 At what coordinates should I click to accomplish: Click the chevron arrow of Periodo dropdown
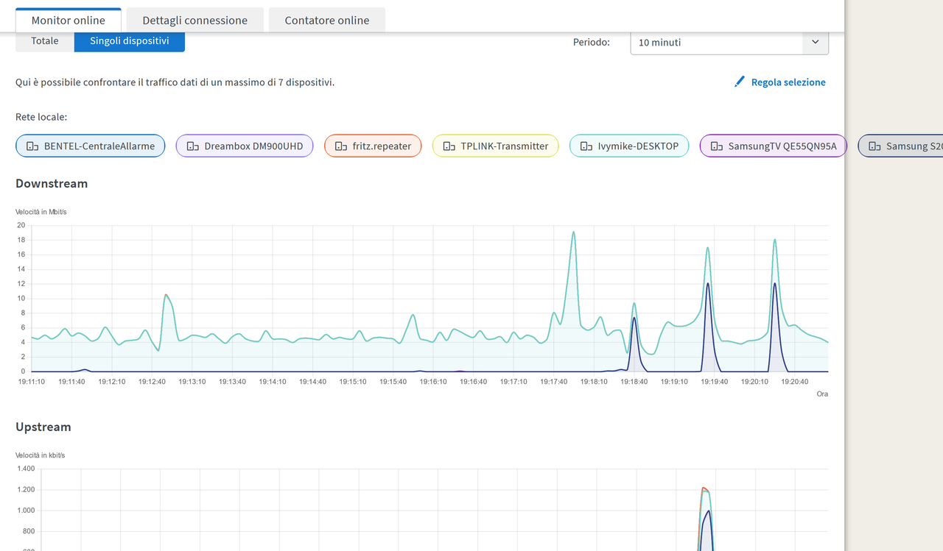click(x=816, y=42)
